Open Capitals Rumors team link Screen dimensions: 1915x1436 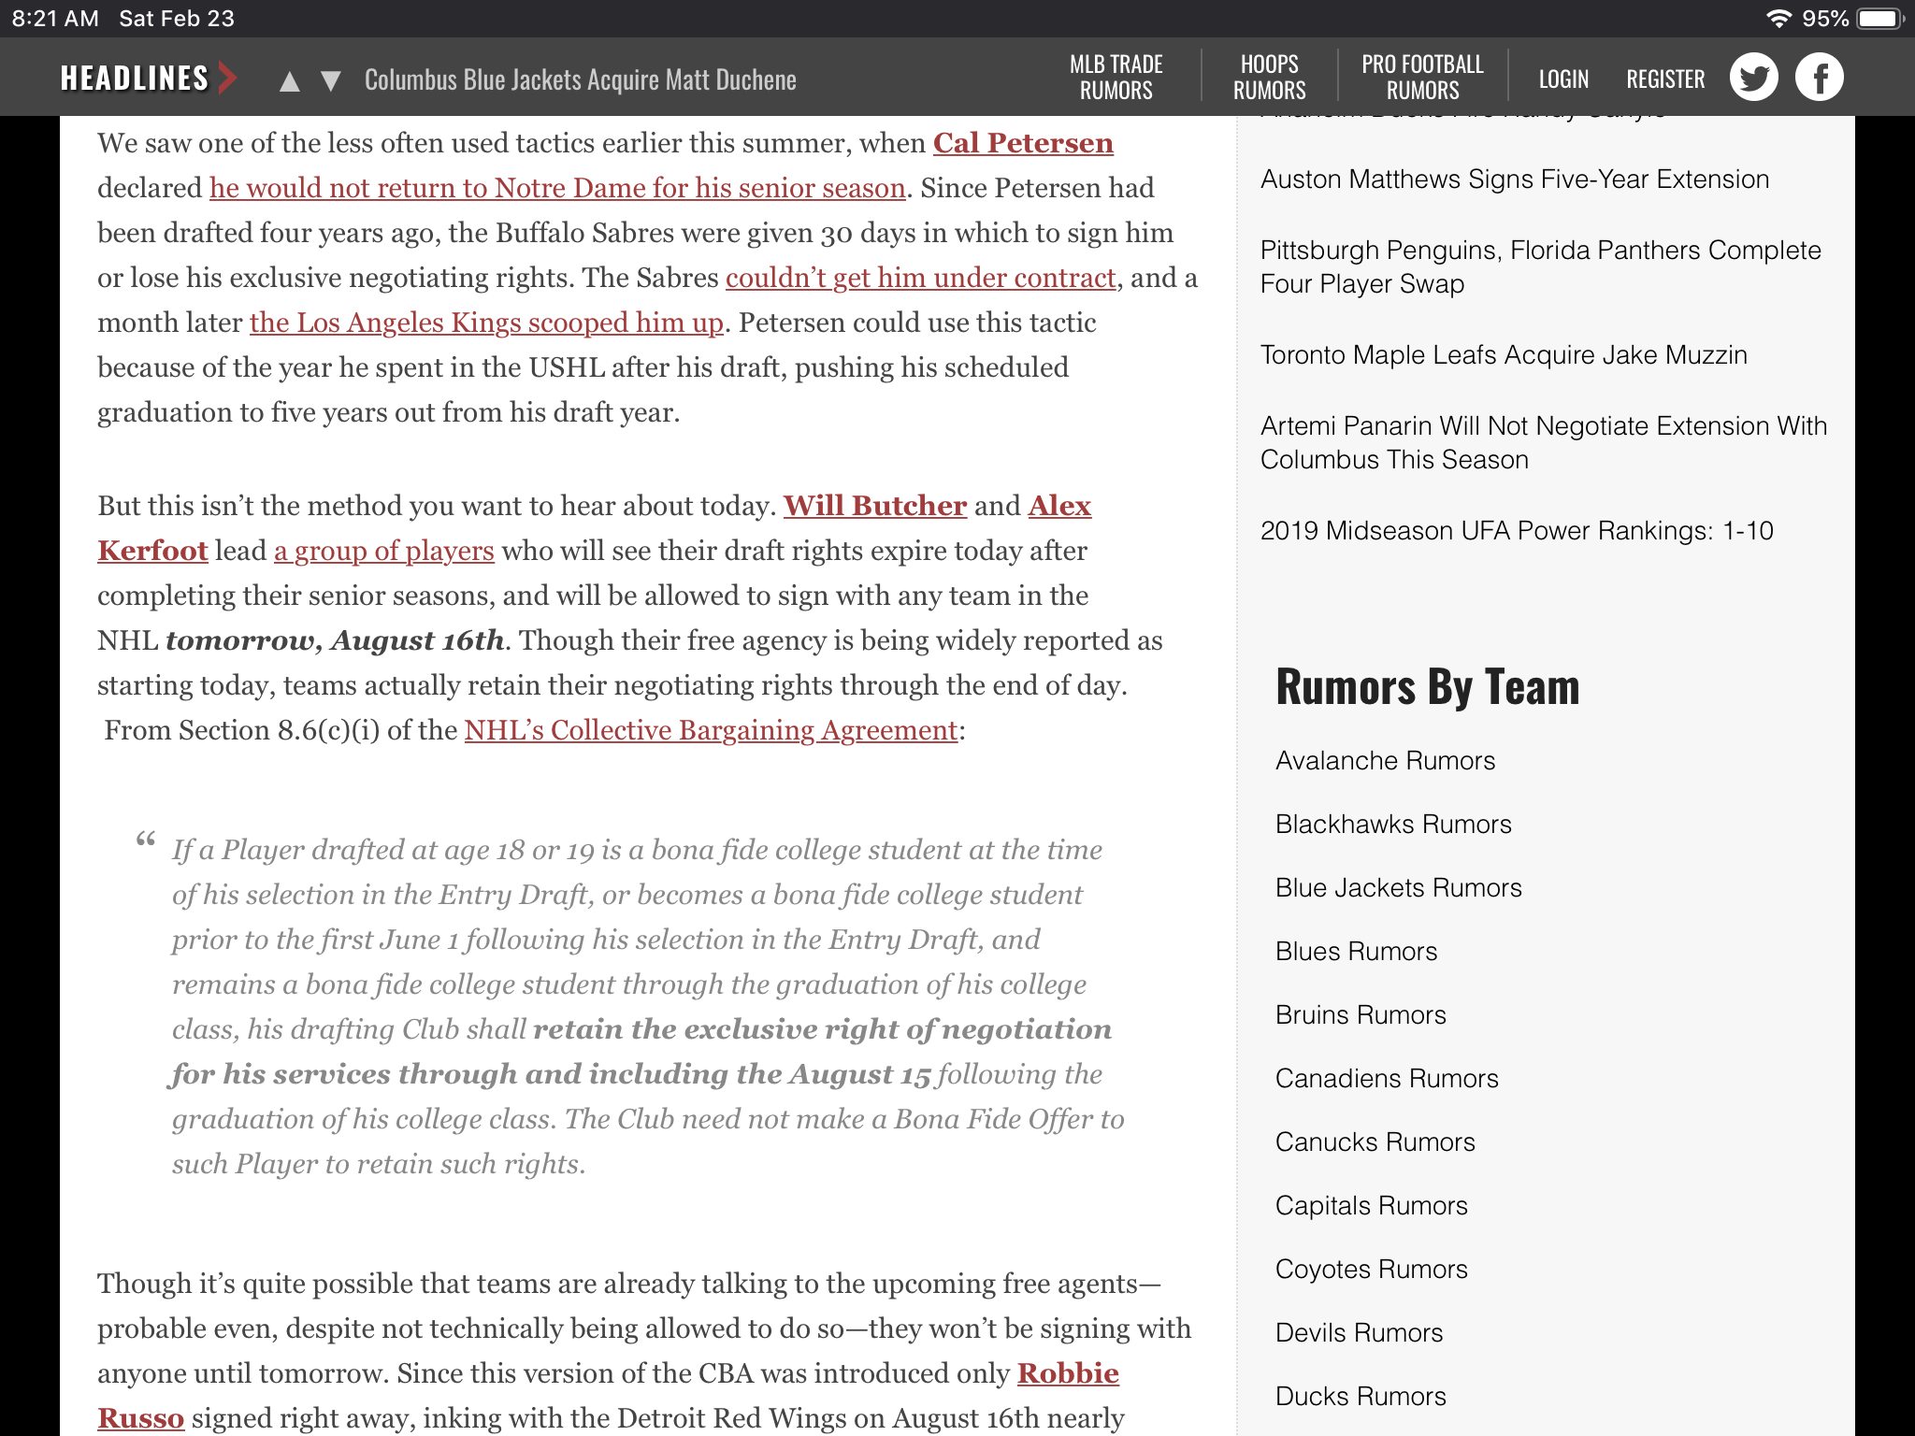1372,1206
